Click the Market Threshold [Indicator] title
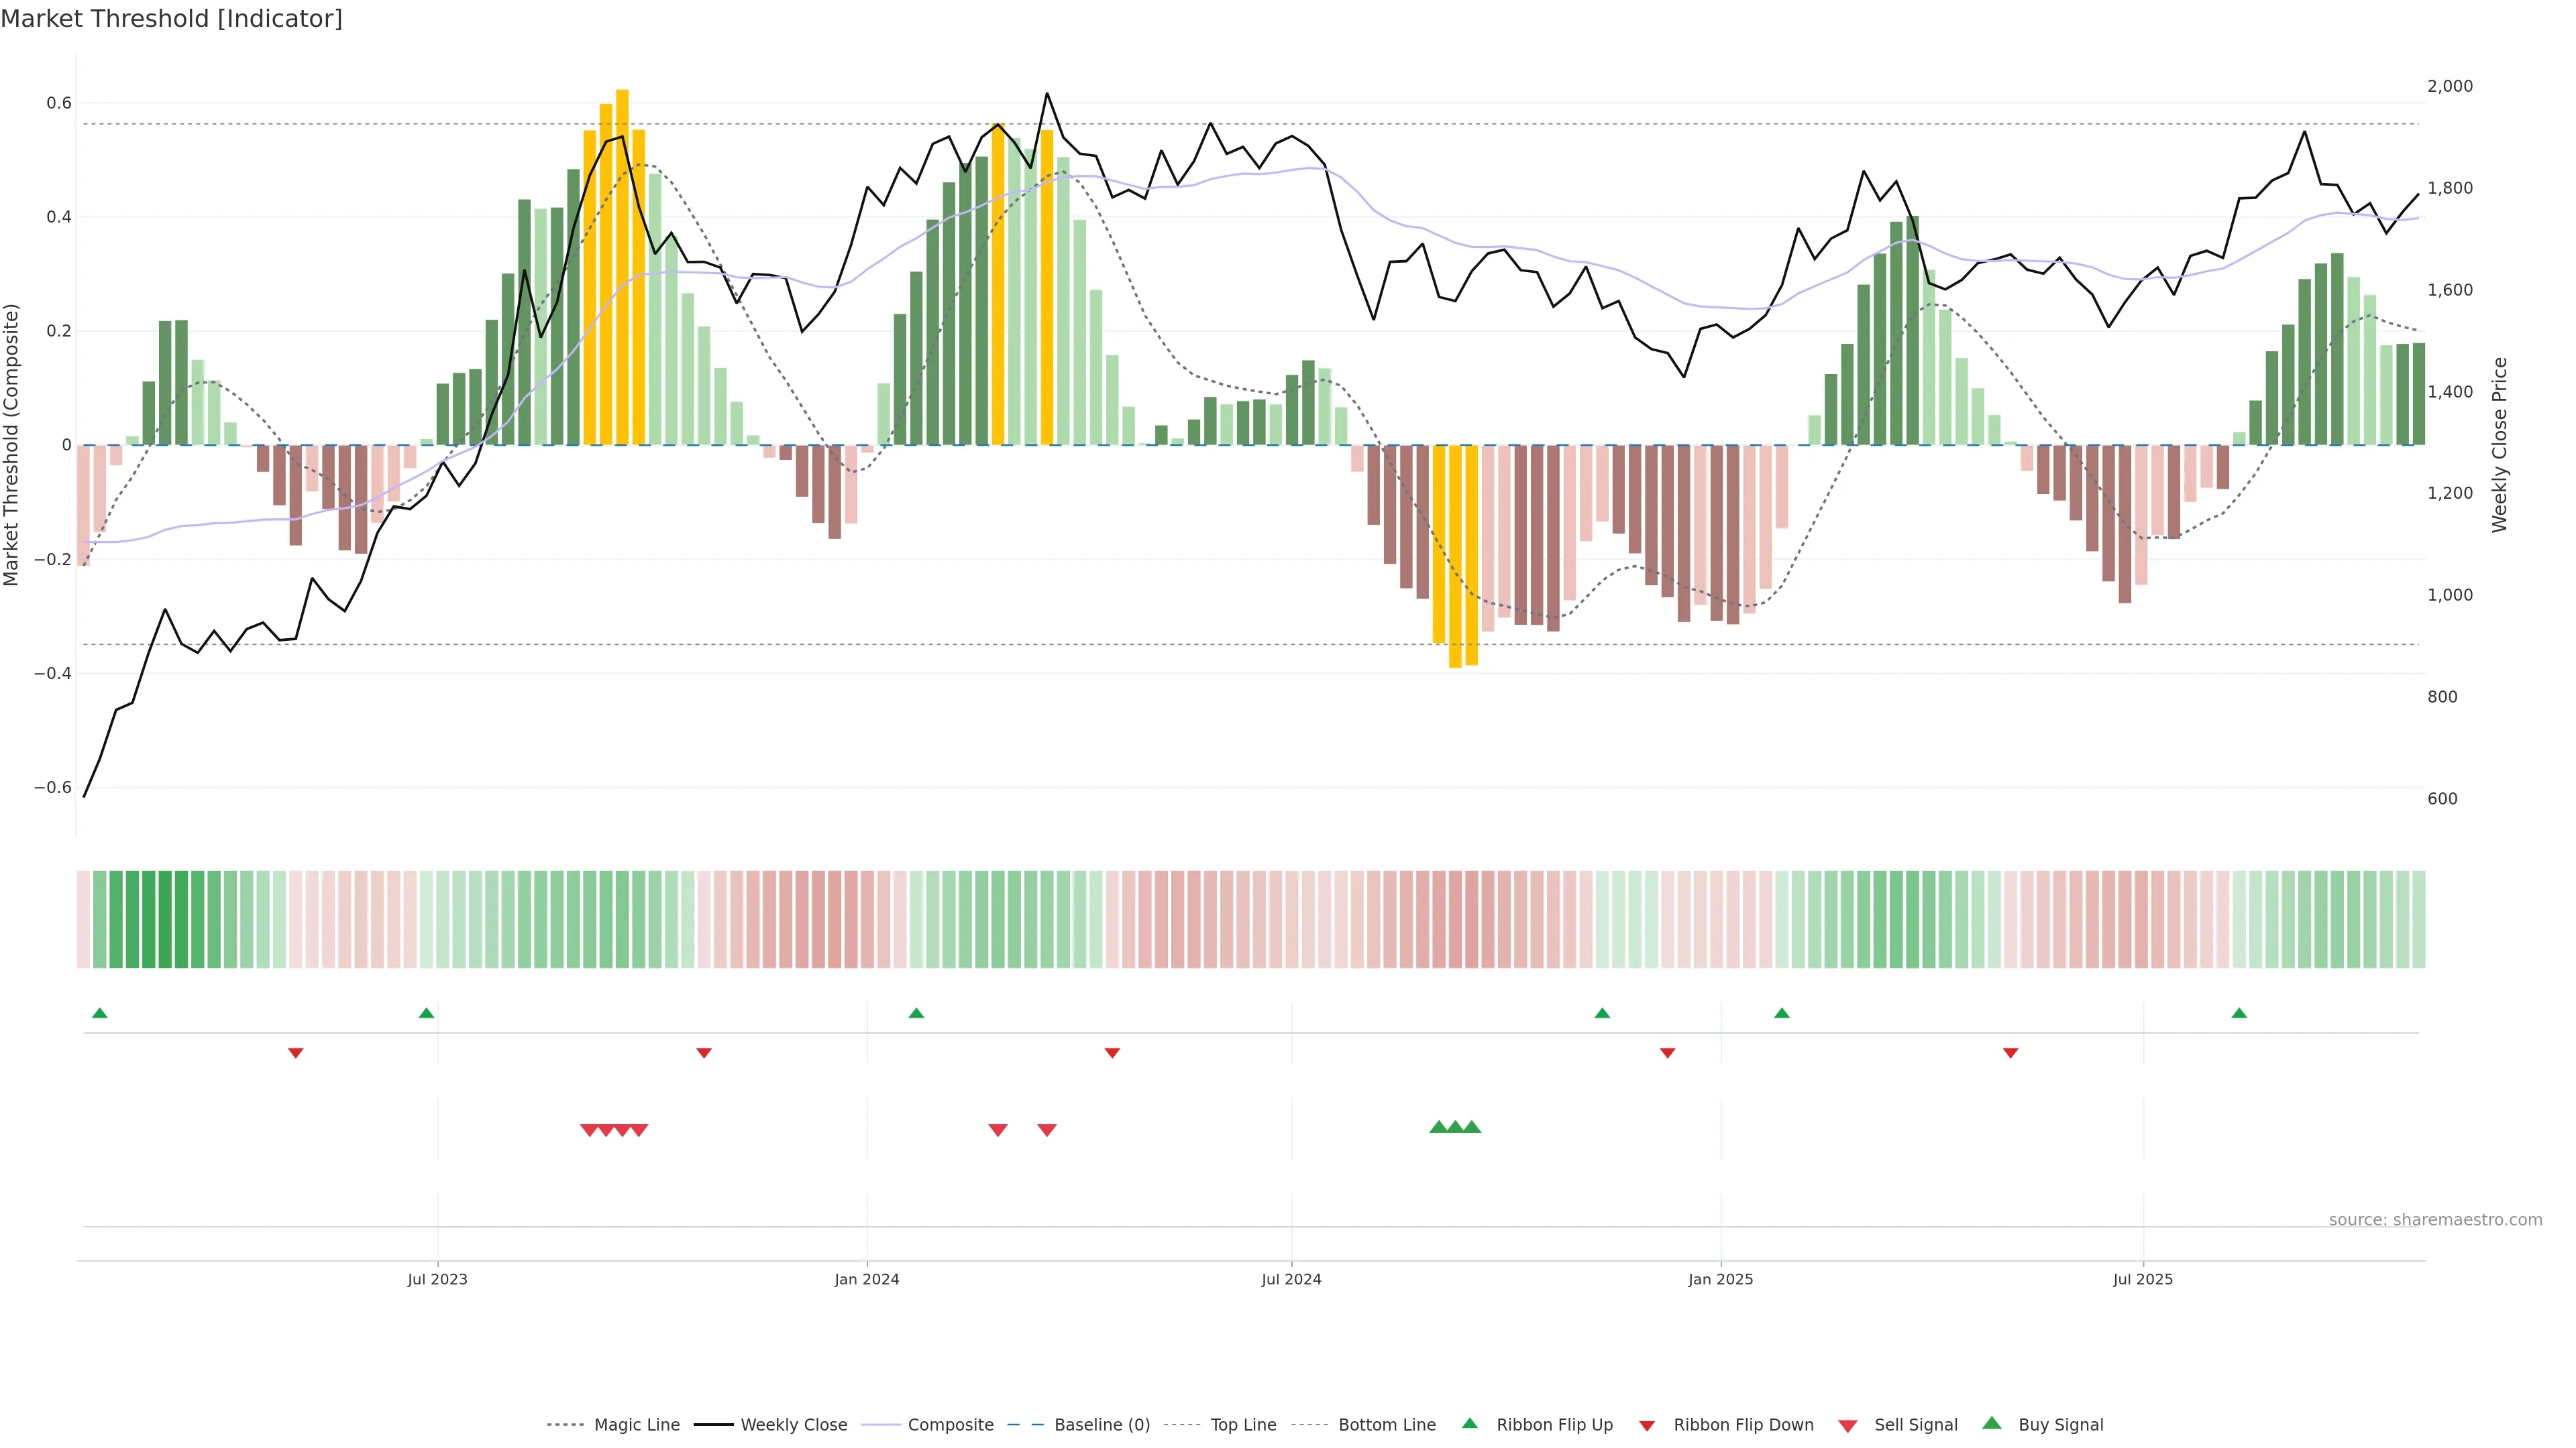The width and height of the screenshot is (2576, 1448). point(171,19)
